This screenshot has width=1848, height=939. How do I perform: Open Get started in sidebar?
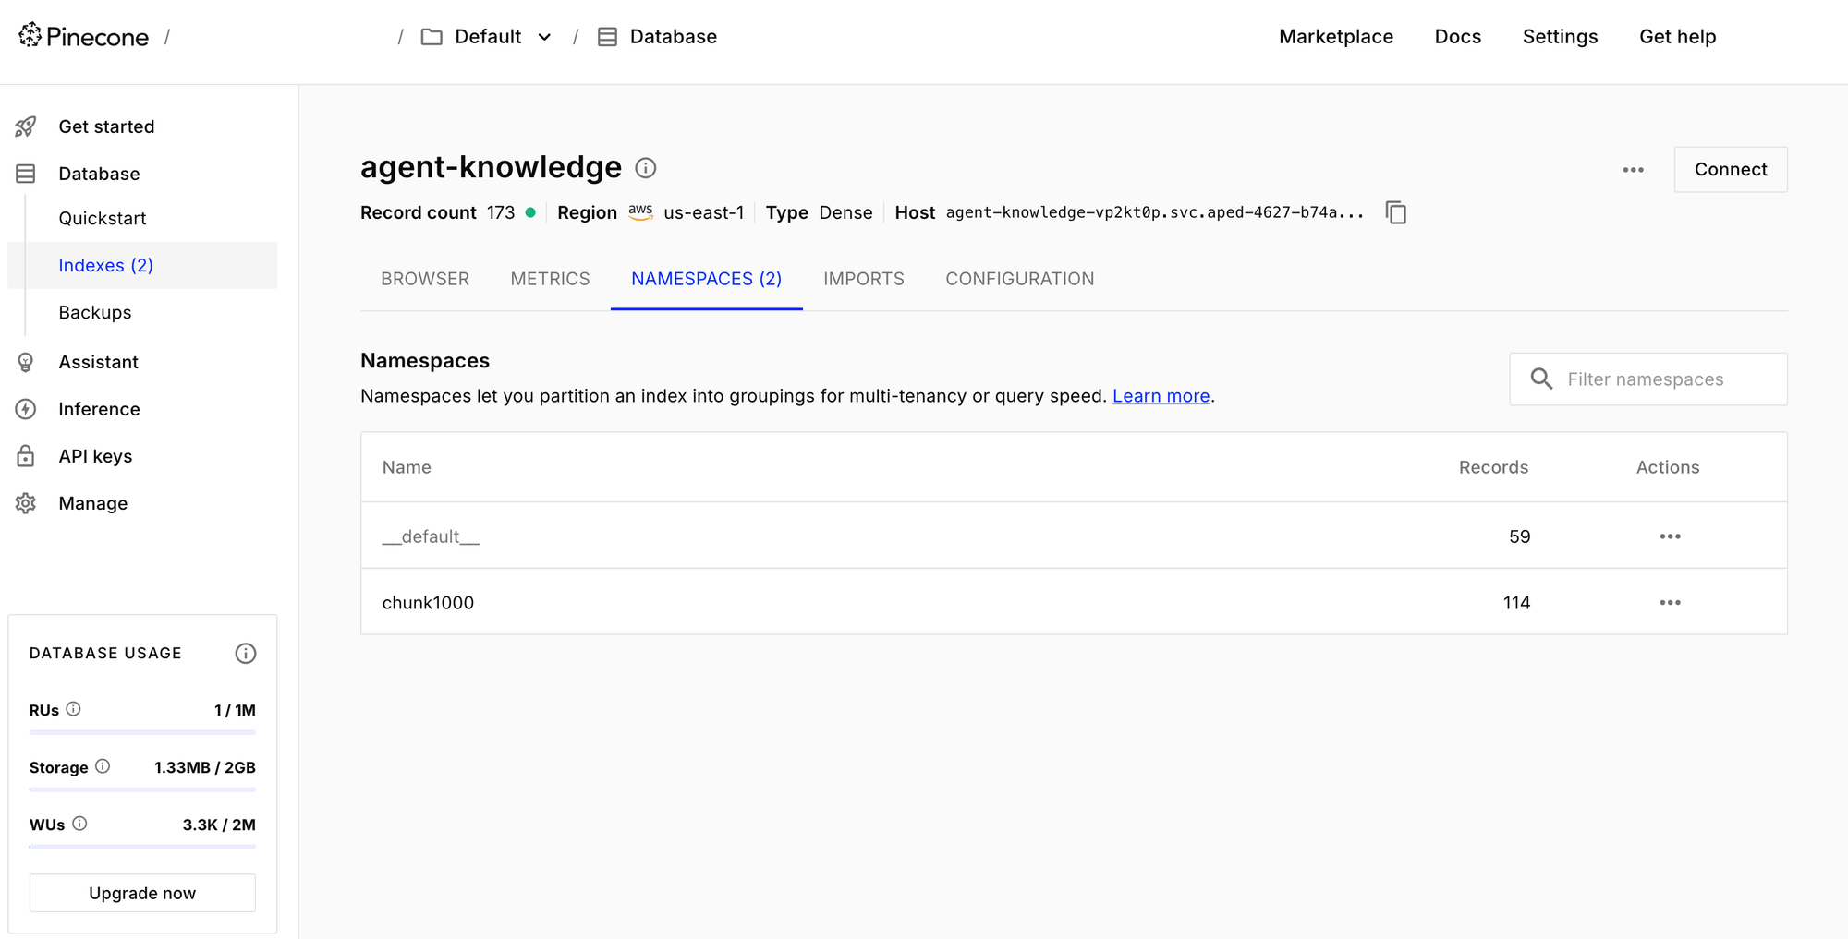point(106,126)
